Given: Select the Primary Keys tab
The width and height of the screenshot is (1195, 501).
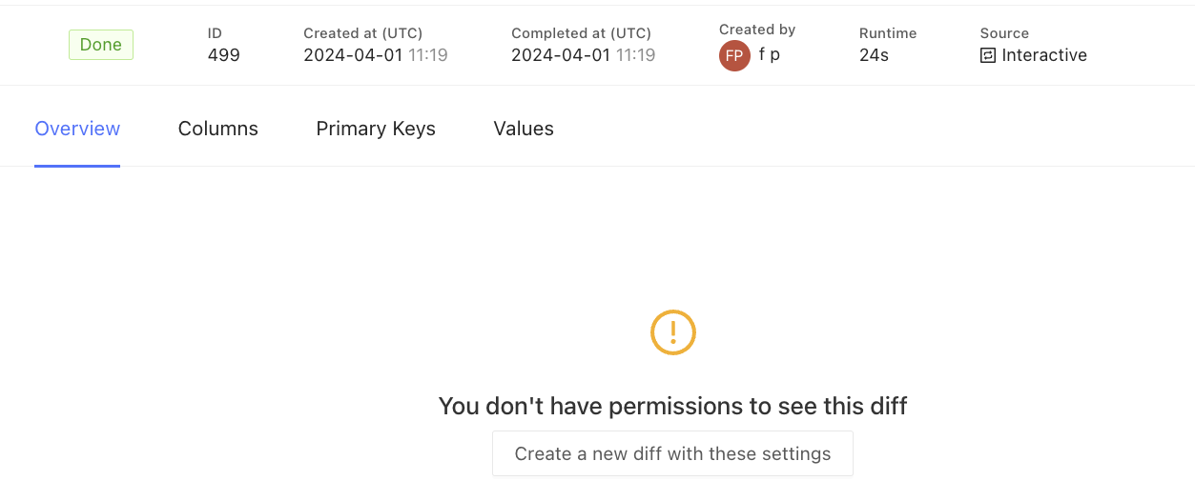Looking at the screenshot, I should [376, 129].
